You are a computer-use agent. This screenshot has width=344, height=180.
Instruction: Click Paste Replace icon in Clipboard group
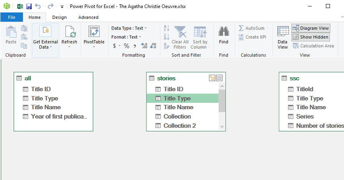24,37
